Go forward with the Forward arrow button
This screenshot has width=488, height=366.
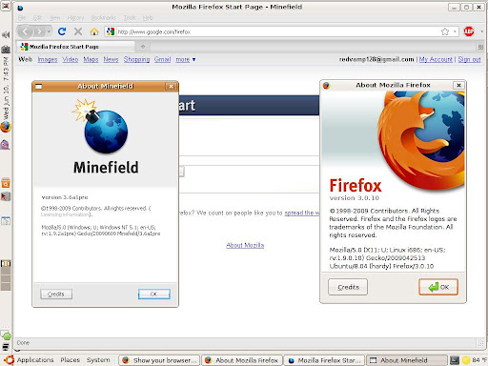click(39, 31)
